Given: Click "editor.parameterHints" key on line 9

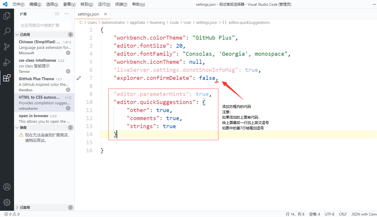Looking at the screenshot, I should point(151,94).
